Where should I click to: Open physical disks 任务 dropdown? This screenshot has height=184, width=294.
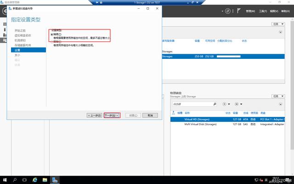tap(278, 96)
